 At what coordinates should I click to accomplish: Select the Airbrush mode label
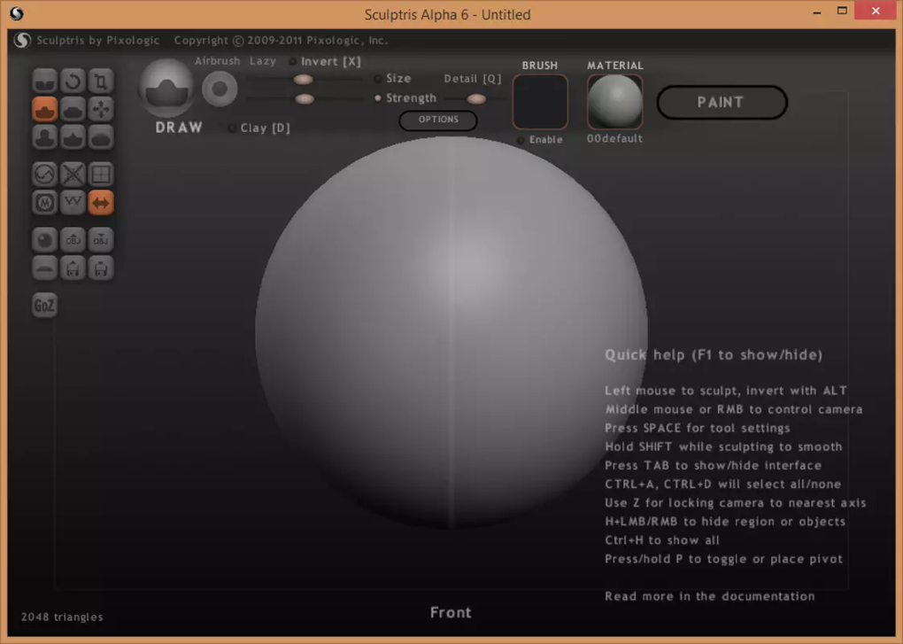pos(216,61)
